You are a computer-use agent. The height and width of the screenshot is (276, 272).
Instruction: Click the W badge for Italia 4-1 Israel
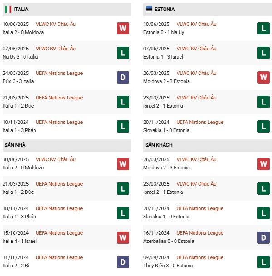[x=123, y=237]
